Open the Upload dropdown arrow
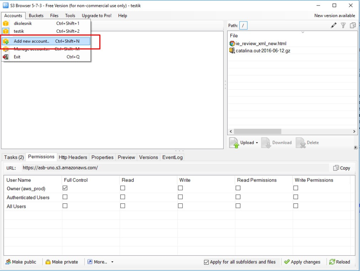This screenshot has width=360, height=271. [257, 143]
